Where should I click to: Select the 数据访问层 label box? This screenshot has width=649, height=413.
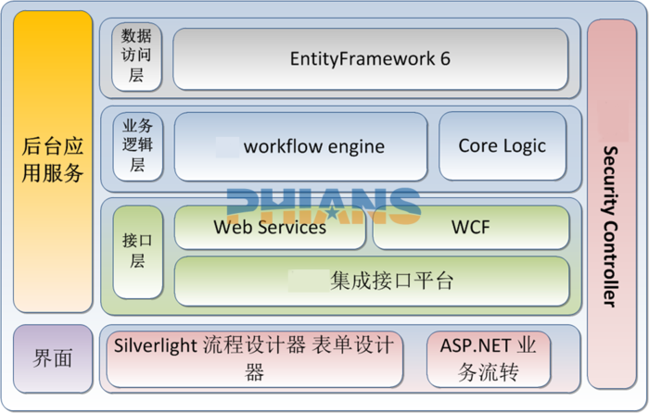[136, 56]
